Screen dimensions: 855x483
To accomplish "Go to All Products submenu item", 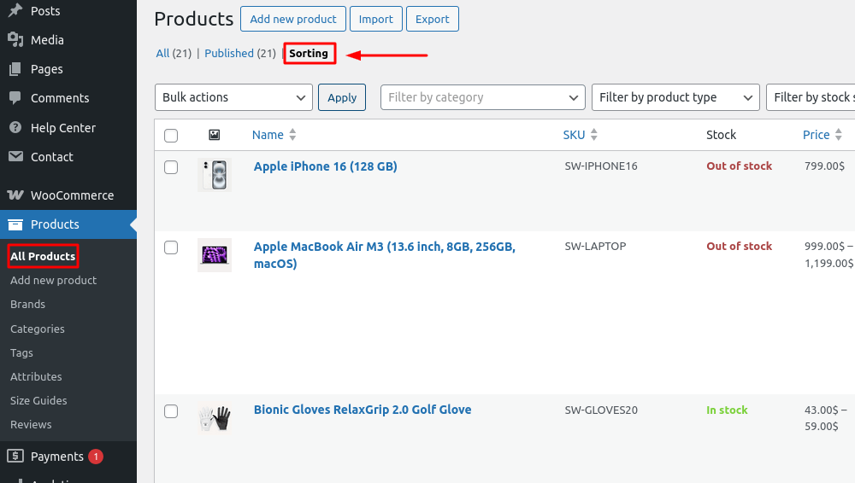I will pyautogui.click(x=43, y=256).
